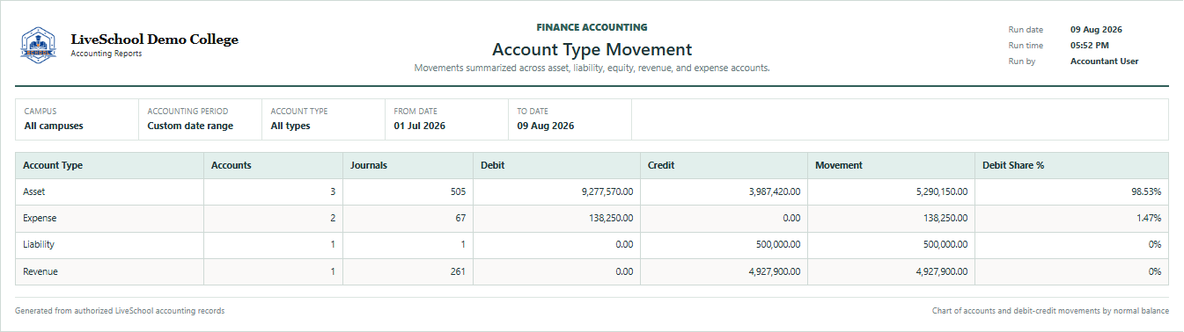Image resolution: width=1184 pixels, height=332 pixels.
Task: Click Expense accounts count 2
Action: (x=334, y=218)
